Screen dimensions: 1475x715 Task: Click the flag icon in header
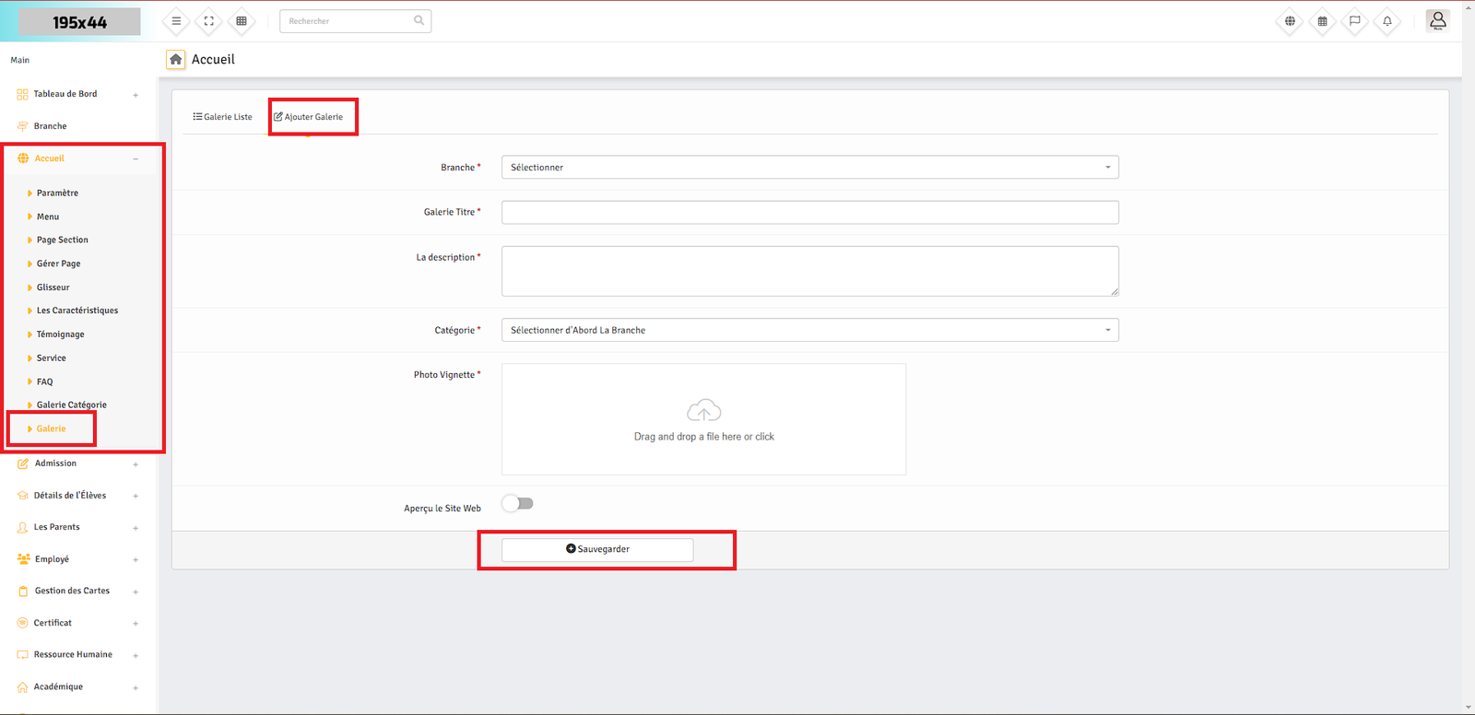pyautogui.click(x=1354, y=21)
